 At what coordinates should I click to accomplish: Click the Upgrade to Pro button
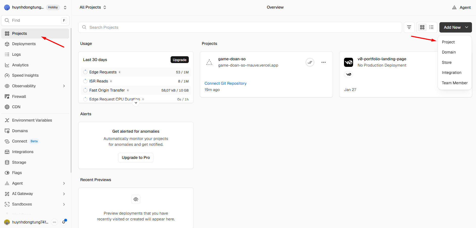point(136,158)
